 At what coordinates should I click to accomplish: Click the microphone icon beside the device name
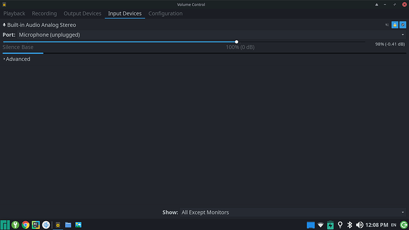click(x=4, y=25)
